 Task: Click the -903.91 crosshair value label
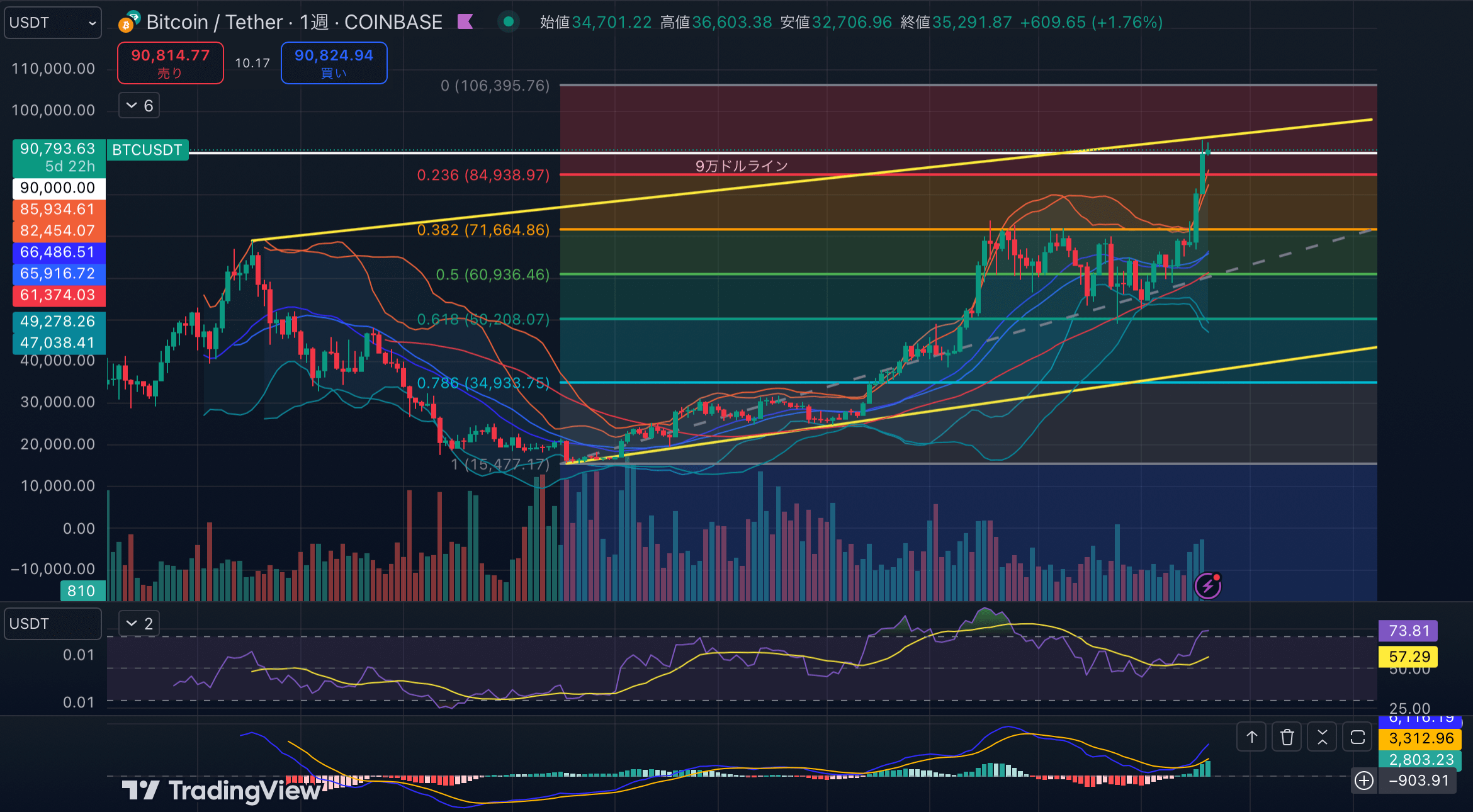coord(1418,781)
